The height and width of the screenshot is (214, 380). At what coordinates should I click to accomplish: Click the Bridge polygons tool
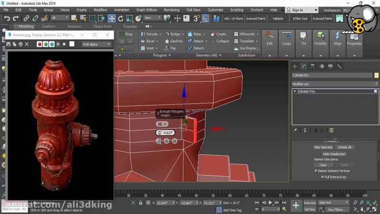[172, 34]
